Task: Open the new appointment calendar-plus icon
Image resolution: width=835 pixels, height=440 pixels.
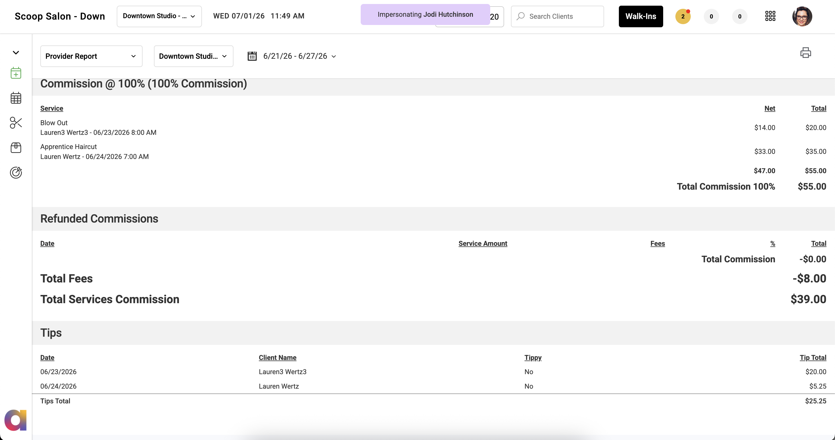Action: (16, 73)
